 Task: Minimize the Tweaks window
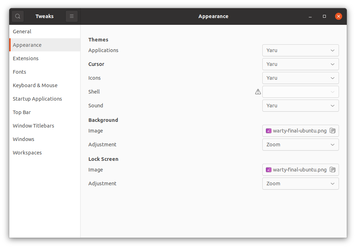[310, 16]
